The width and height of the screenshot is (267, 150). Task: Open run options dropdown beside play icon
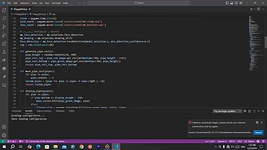point(254,9)
